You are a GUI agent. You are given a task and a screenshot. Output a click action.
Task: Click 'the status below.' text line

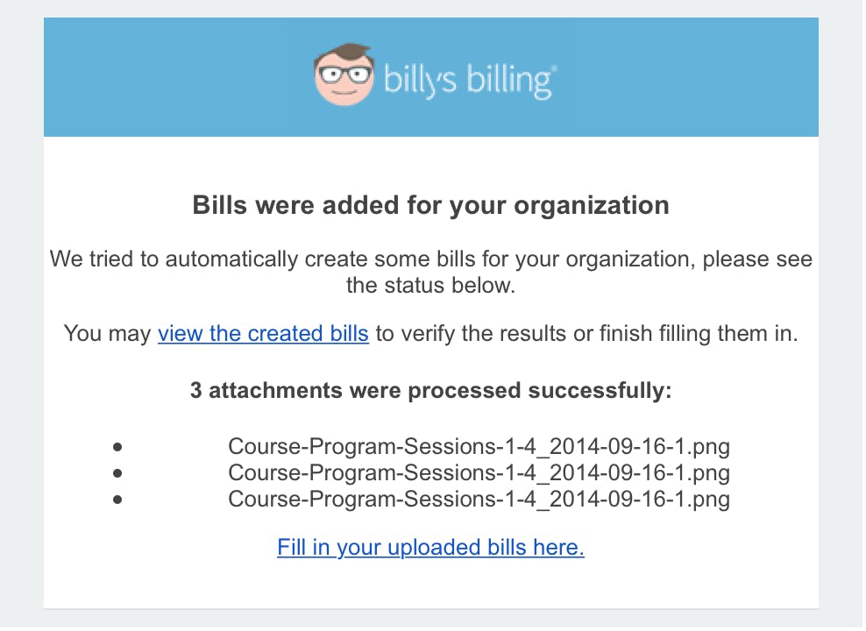point(430,286)
